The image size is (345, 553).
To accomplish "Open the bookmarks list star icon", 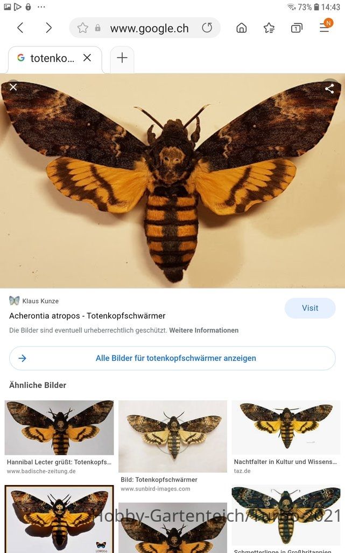I will pos(269,28).
